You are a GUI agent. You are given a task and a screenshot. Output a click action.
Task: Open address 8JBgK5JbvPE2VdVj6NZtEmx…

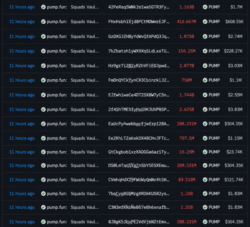pos(139,222)
